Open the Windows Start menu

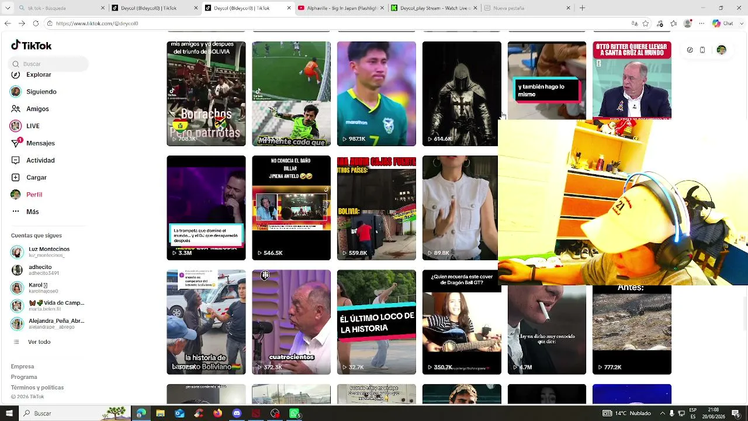[9, 413]
